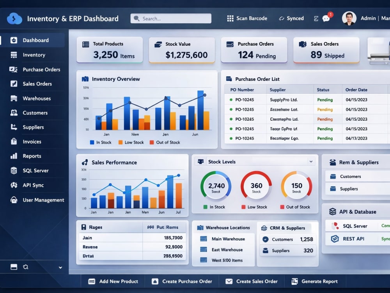The height and width of the screenshot is (293, 390).
Task: Open the Total Products card
Action: click(x=110, y=50)
